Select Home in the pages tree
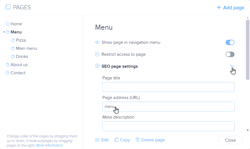This screenshot has width=250, height=149. [16, 24]
